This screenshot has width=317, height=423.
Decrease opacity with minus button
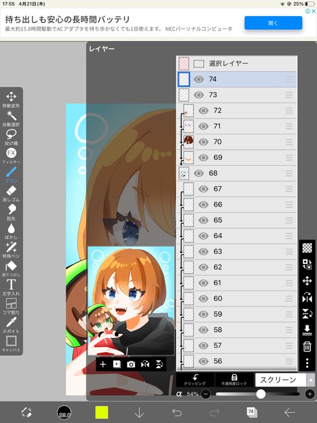click(206, 394)
